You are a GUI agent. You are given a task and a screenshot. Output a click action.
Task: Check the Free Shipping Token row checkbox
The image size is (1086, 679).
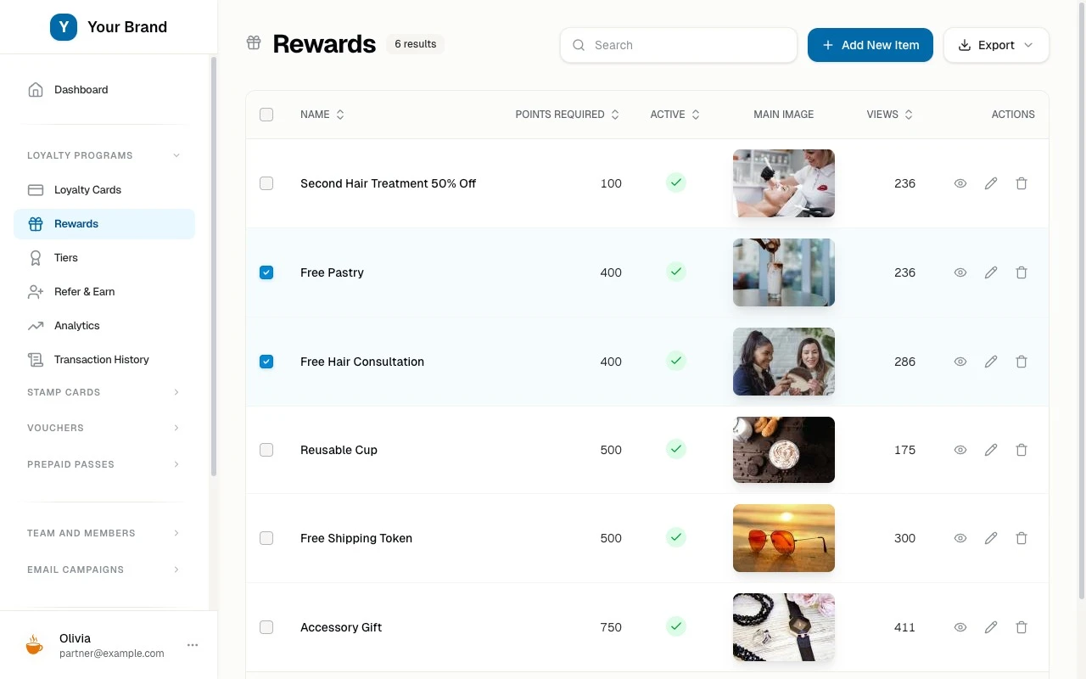coord(266,538)
